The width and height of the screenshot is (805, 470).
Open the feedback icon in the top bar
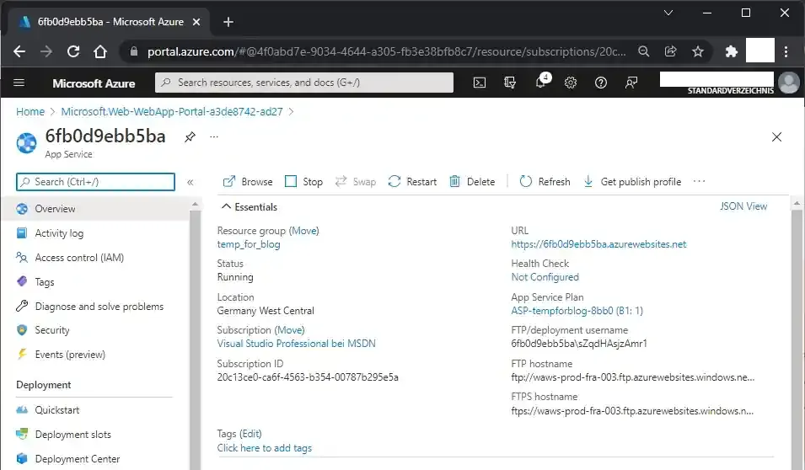[631, 83]
